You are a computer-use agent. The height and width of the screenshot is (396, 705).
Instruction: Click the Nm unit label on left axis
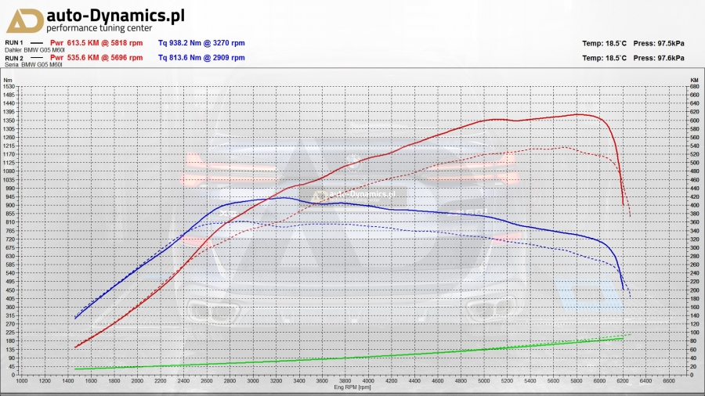coord(8,80)
